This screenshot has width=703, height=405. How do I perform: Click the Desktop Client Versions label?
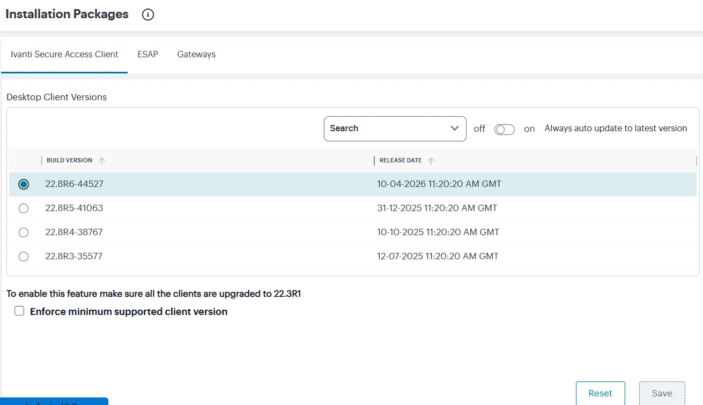pos(56,97)
